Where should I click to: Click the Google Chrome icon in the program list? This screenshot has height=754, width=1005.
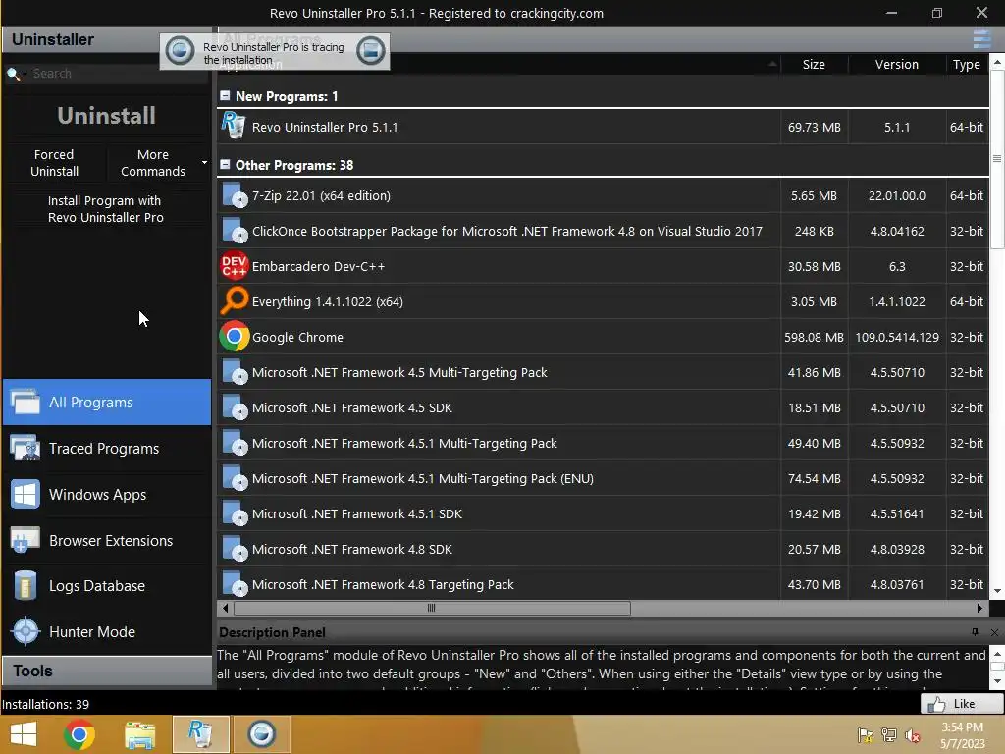point(234,336)
